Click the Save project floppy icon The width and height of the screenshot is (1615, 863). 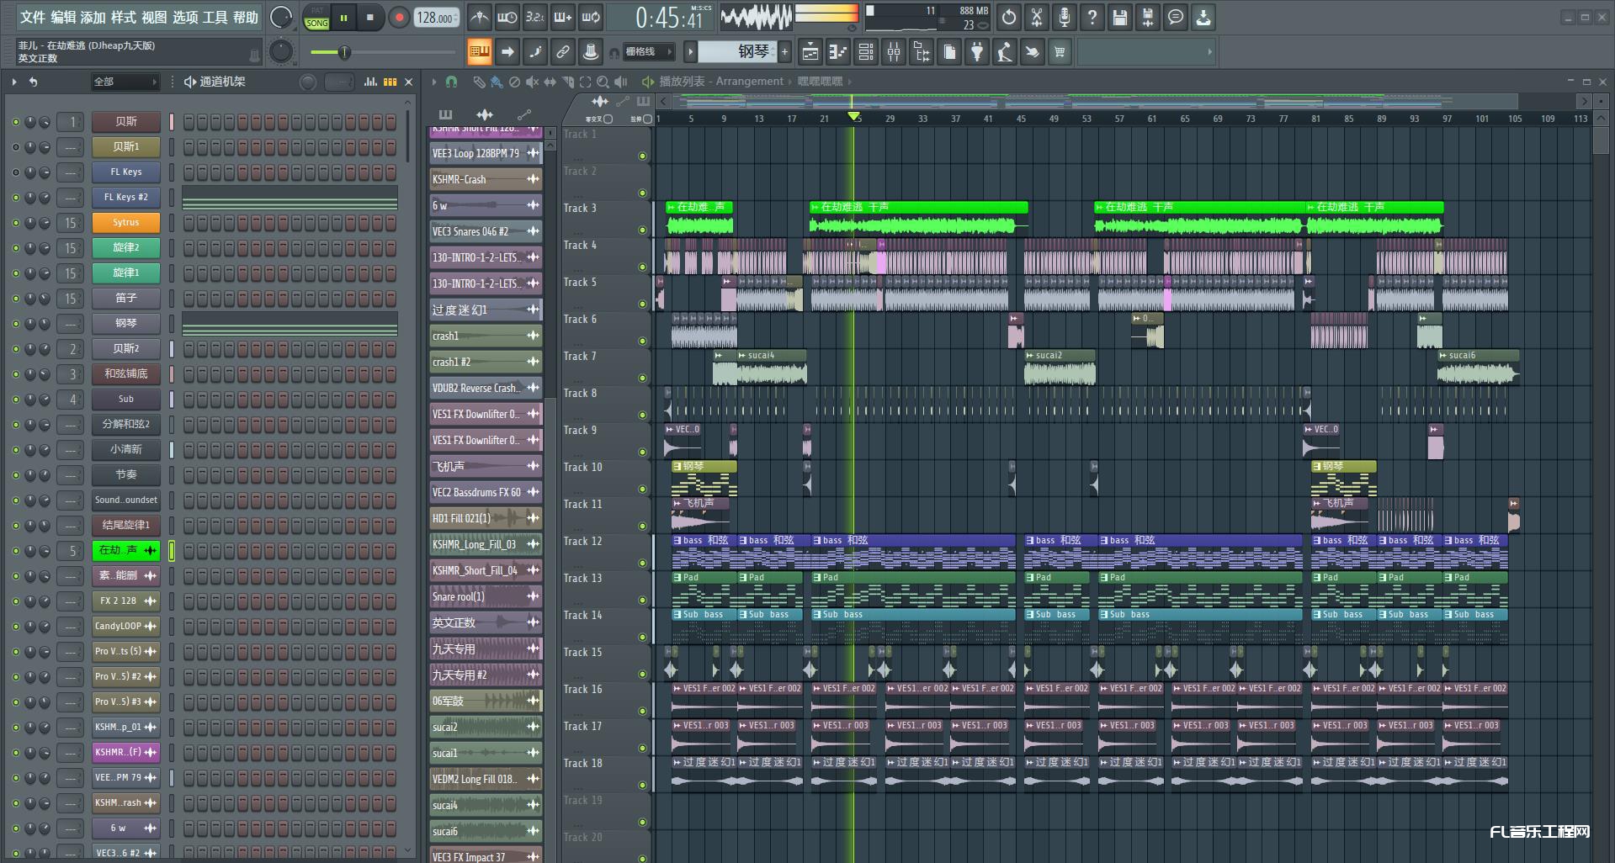click(x=1120, y=17)
